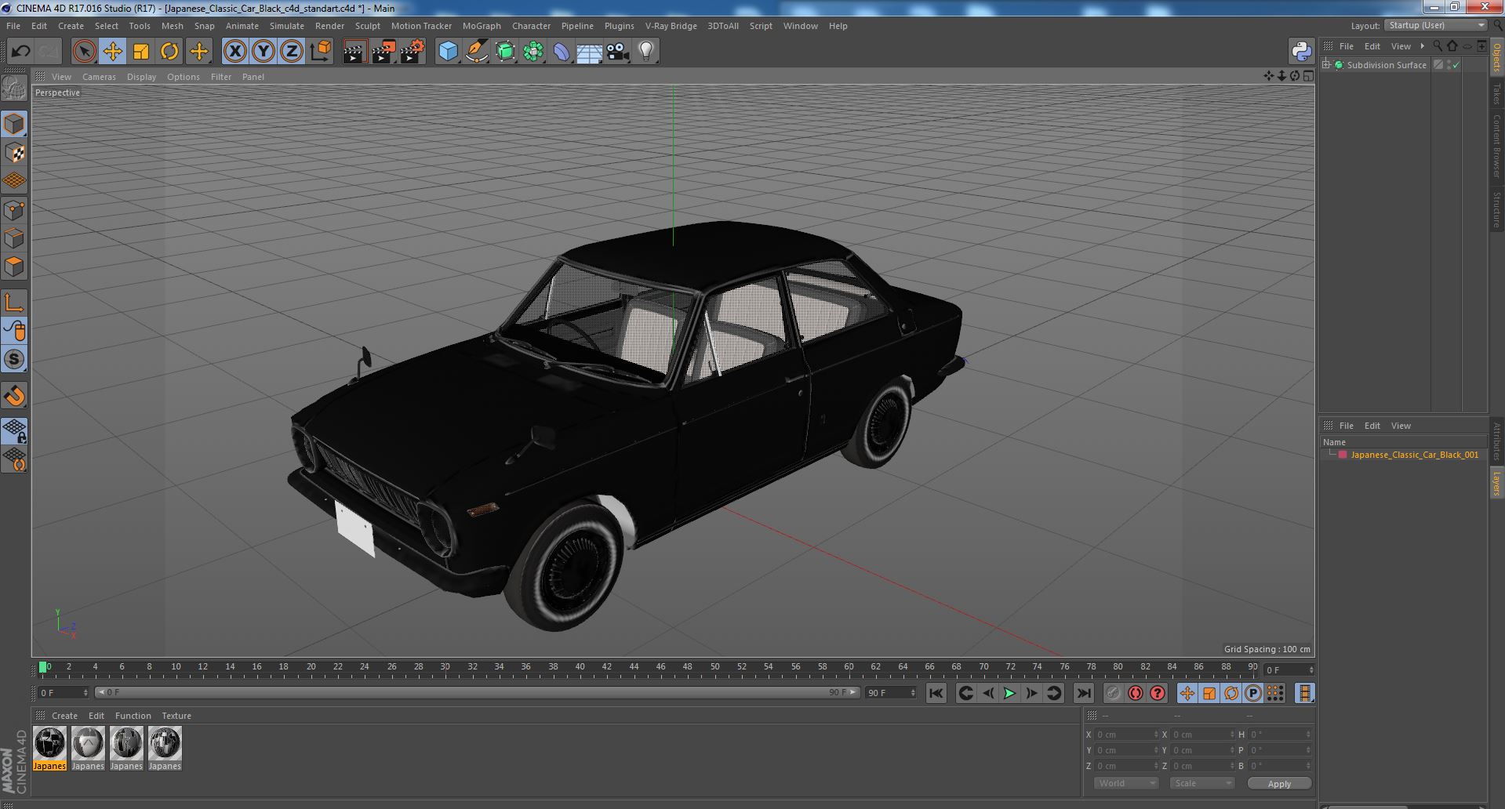The width and height of the screenshot is (1505, 809).
Task: Select the Japanese_Classic_Car_Black_001 layer
Action: [x=1414, y=455]
